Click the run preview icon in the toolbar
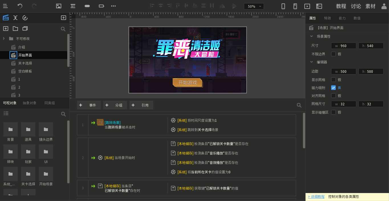The height and width of the screenshot is (201, 389). [x=307, y=6]
